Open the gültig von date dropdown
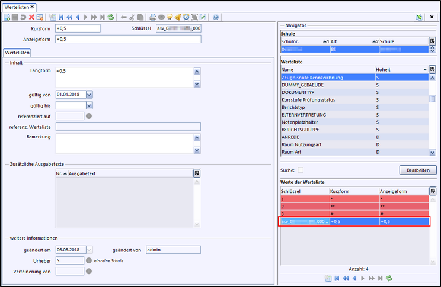The height and width of the screenshot is (287, 441). (90, 93)
